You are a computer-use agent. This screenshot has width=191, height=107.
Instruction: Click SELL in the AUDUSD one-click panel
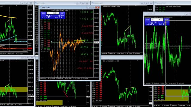tap(147, 20)
